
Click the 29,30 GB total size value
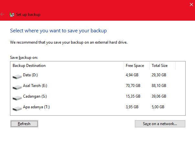click(x=159, y=75)
